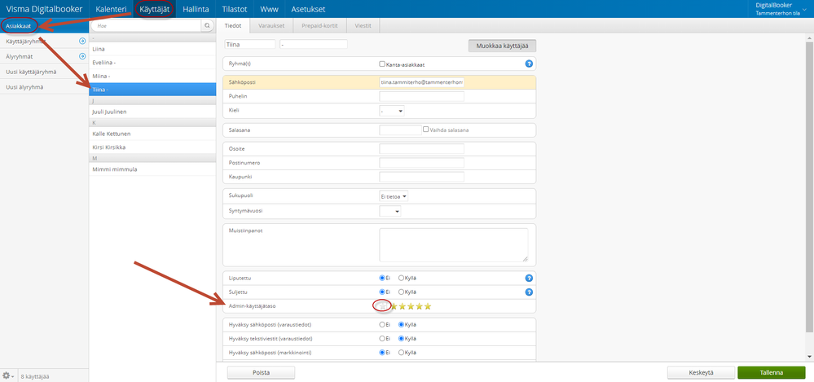Open the Älyryhmät arrow icon
Image resolution: width=814 pixels, height=382 pixels.
tap(82, 56)
